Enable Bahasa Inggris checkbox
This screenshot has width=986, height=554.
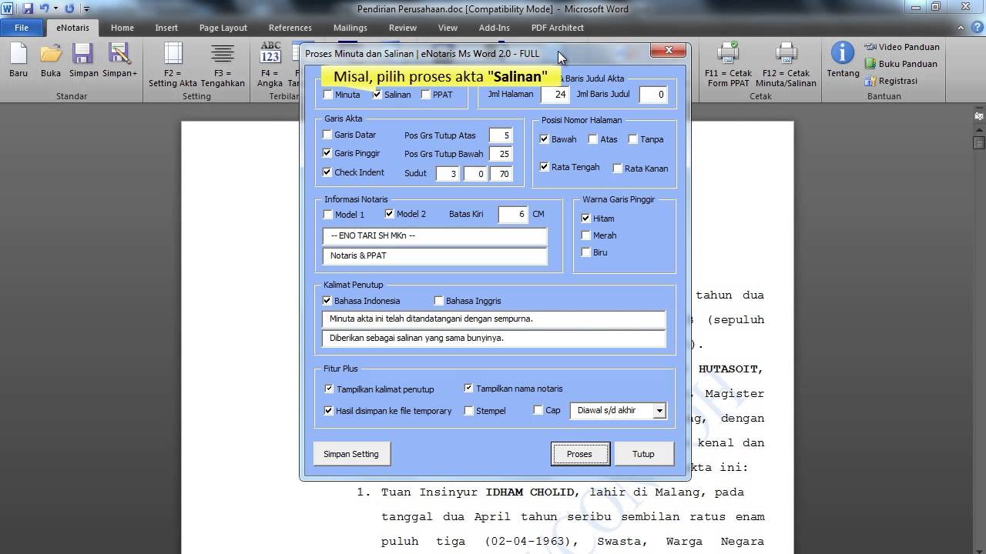click(439, 301)
